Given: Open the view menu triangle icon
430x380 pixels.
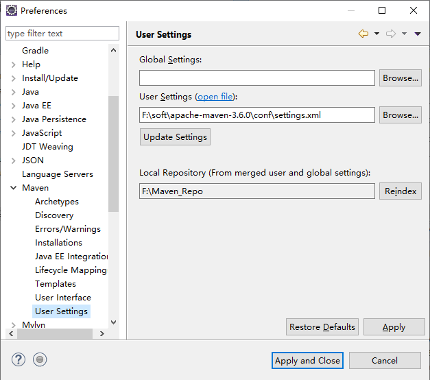Looking at the screenshot, I should pos(418,34).
